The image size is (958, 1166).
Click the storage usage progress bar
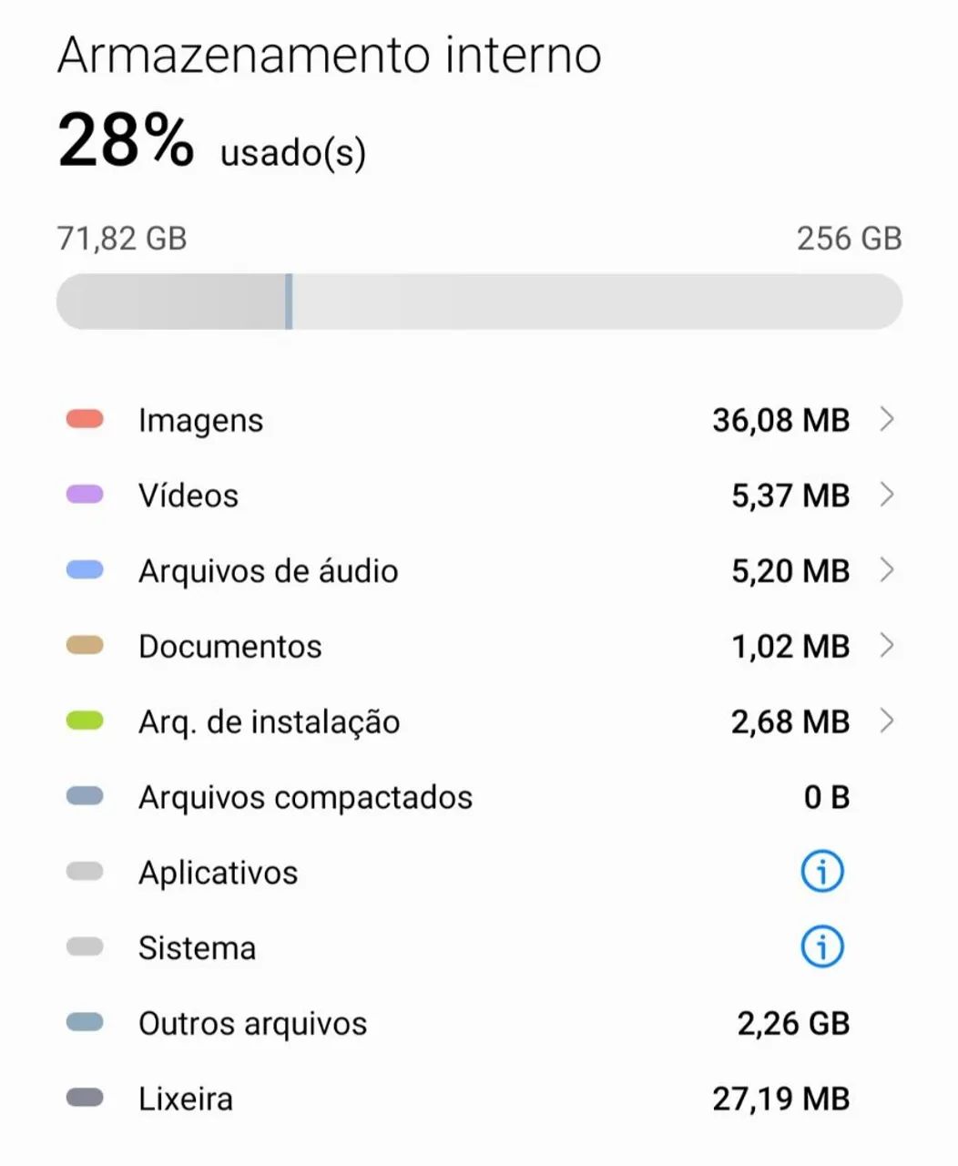[x=479, y=302]
